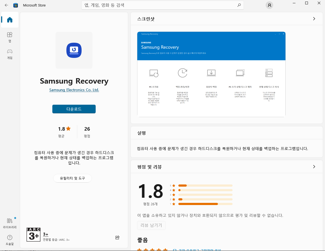Open the Apps (앱) sidebar section
This screenshot has width=325, height=251.
click(10, 37)
